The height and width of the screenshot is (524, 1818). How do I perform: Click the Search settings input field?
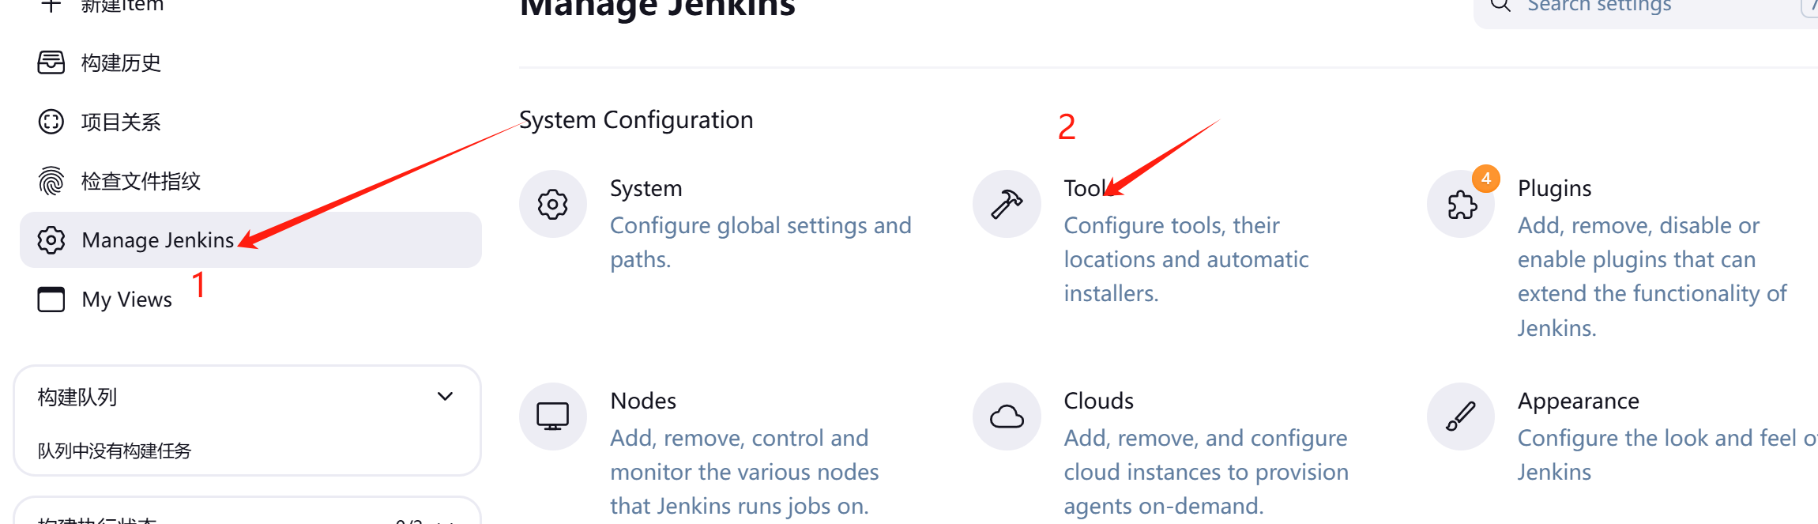click(x=1643, y=8)
